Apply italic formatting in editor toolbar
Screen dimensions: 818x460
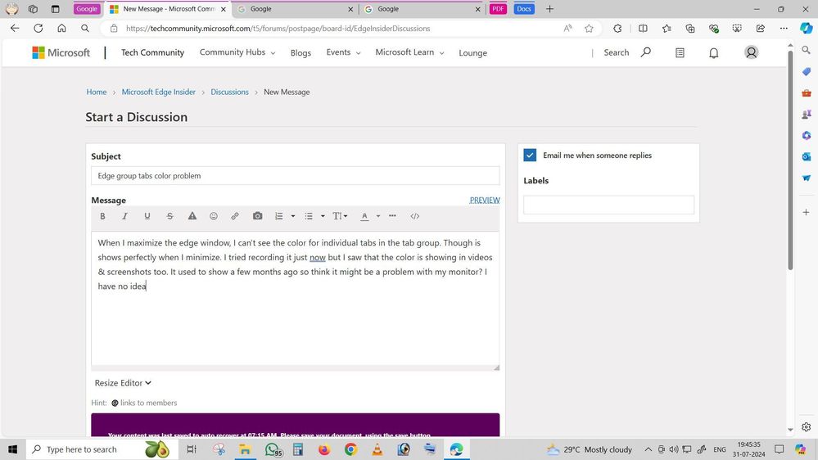point(124,216)
